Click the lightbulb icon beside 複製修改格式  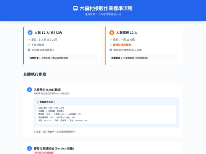pos(37,102)
